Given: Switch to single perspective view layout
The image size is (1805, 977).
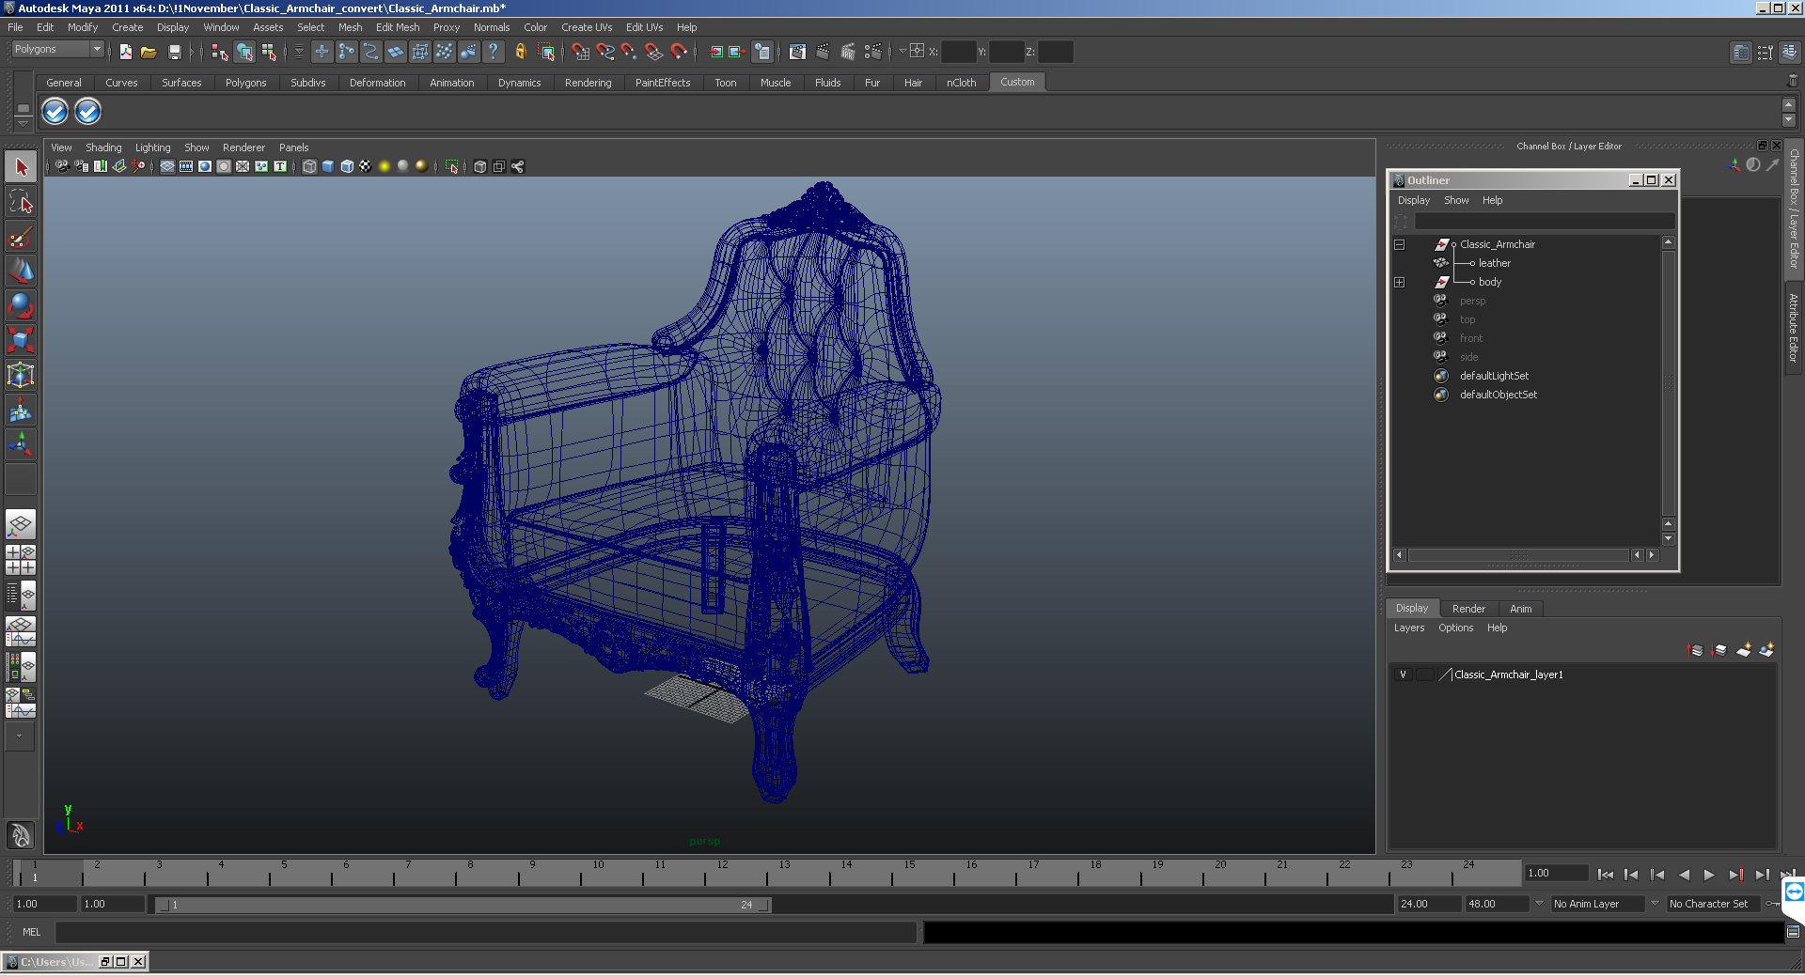Looking at the screenshot, I should [x=21, y=524].
